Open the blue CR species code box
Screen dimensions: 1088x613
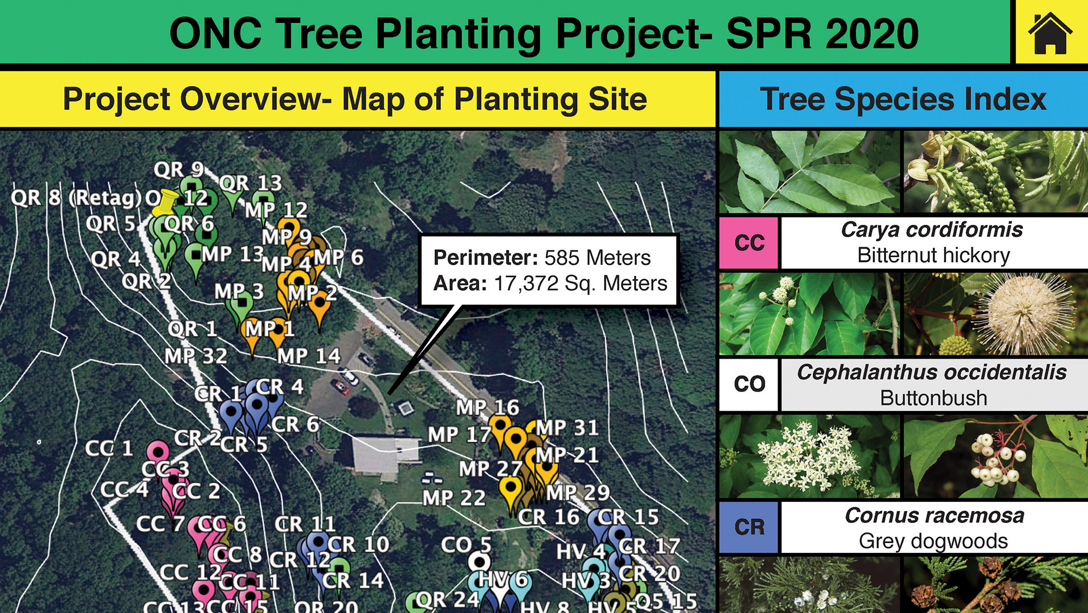click(749, 527)
